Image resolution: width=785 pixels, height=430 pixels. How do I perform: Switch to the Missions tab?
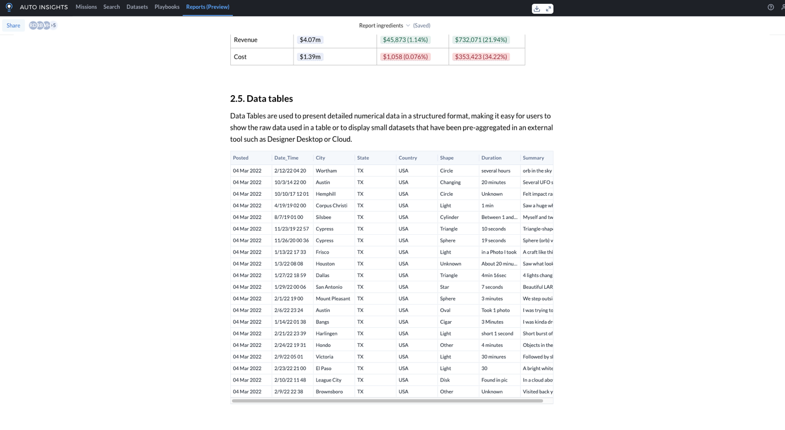86,7
